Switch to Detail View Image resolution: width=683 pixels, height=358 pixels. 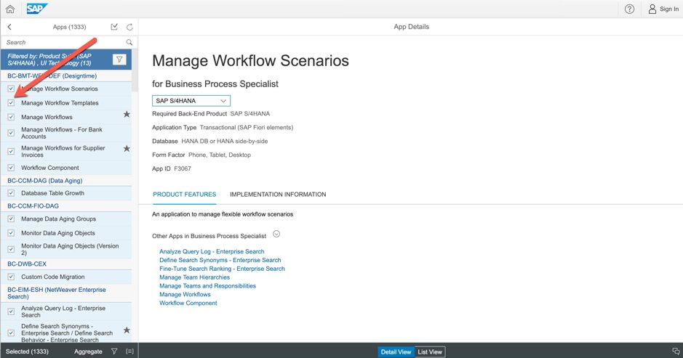point(396,352)
